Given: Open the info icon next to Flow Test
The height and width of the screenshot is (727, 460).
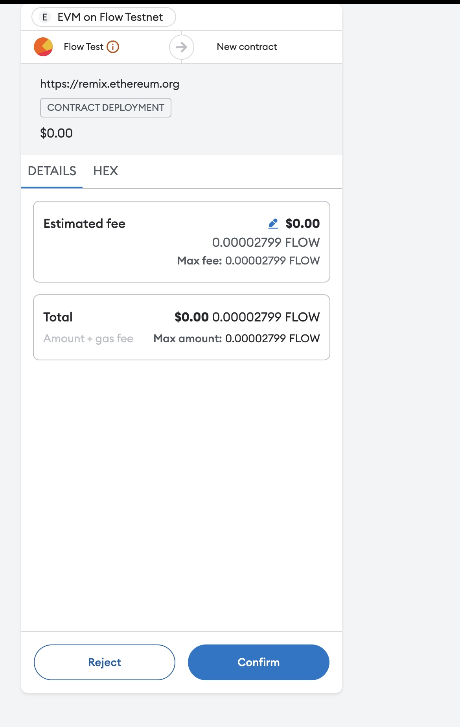Looking at the screenshot, I should [113, 46].
